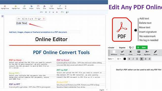Select the Shapes tool
This screenshot has height=91, width=162.
[x=31, y=7]
